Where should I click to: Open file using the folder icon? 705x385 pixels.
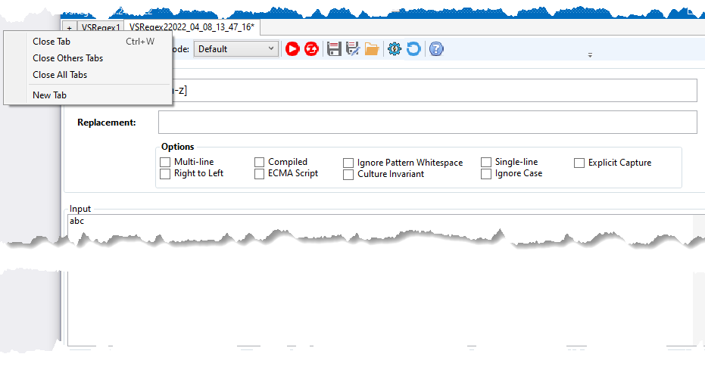point(372,49)
